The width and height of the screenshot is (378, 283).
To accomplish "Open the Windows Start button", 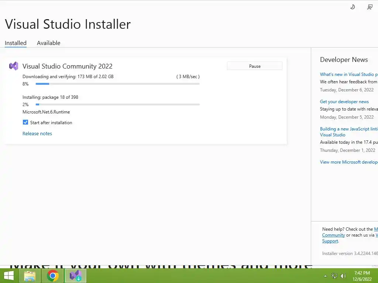I will click(x=9, y=276).
